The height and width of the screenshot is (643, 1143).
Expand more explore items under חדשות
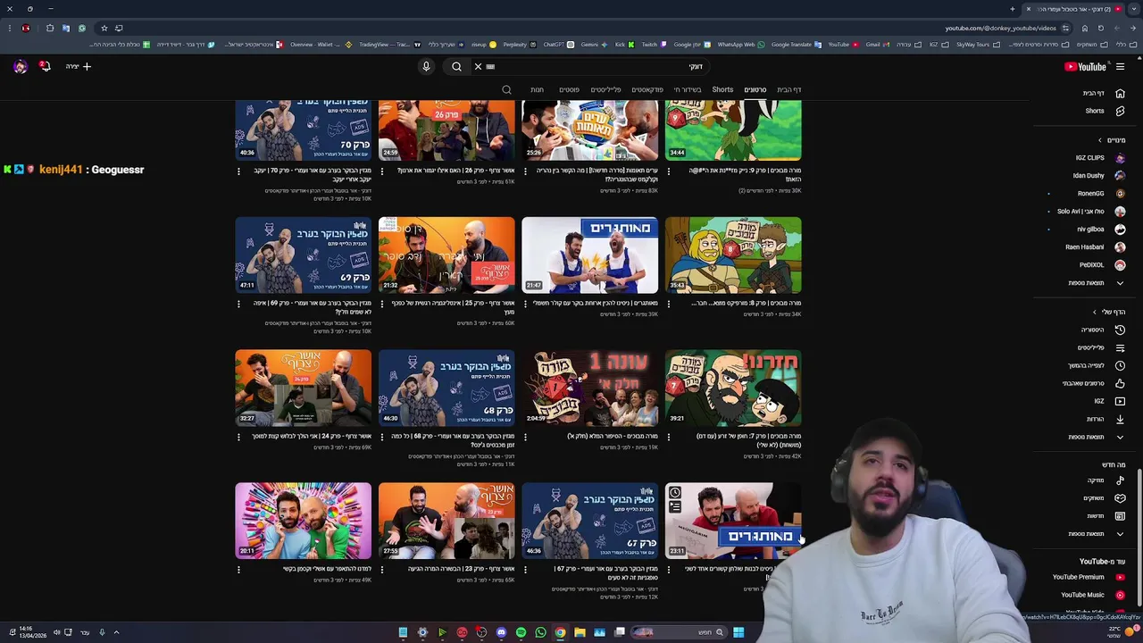(1095, 534)
